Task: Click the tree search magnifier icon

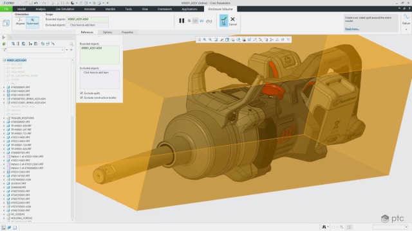Action: (71, 44)
